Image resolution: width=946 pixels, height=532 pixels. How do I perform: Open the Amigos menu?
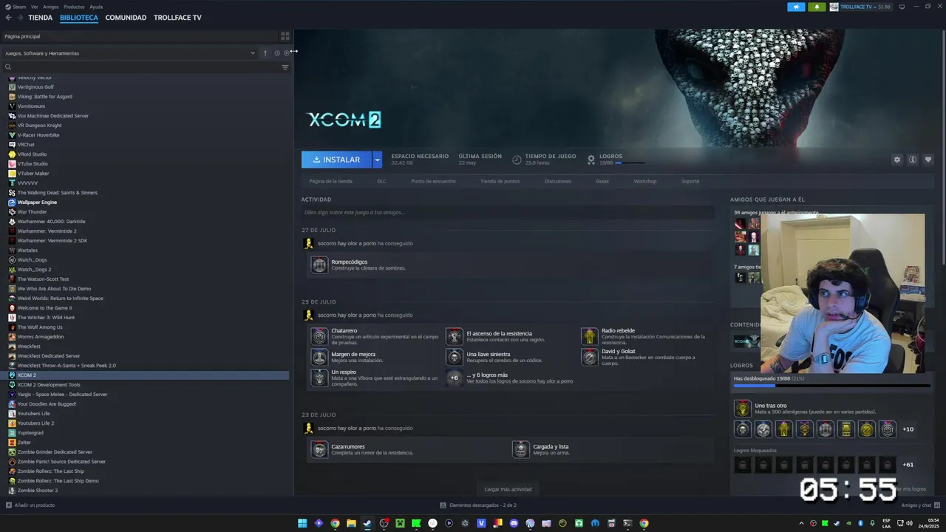51,7
